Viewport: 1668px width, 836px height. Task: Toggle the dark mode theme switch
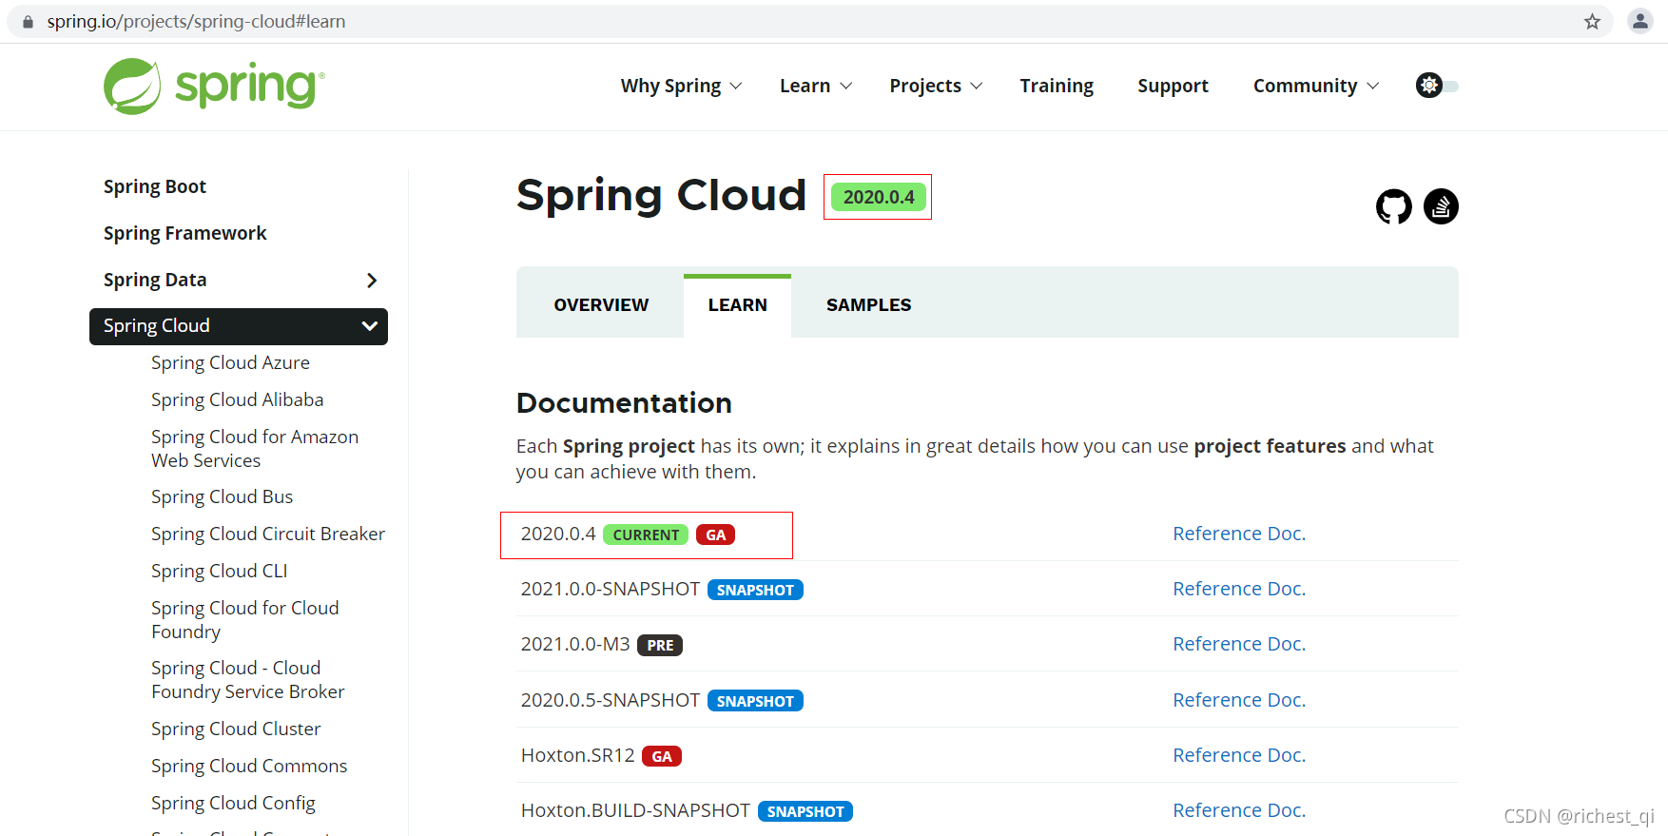click(x=1436, y=86)
